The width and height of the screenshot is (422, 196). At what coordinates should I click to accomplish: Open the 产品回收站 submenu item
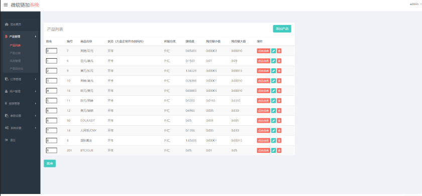pyautogui.click(x=17, y=69)
